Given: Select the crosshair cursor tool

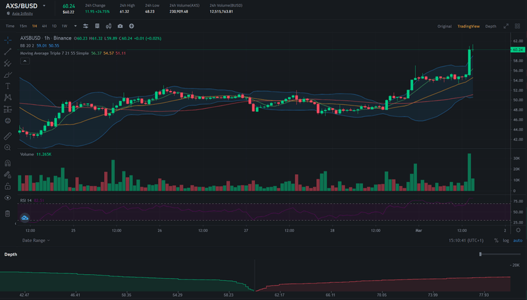Looking at the screenshot, I should (8, 40).
